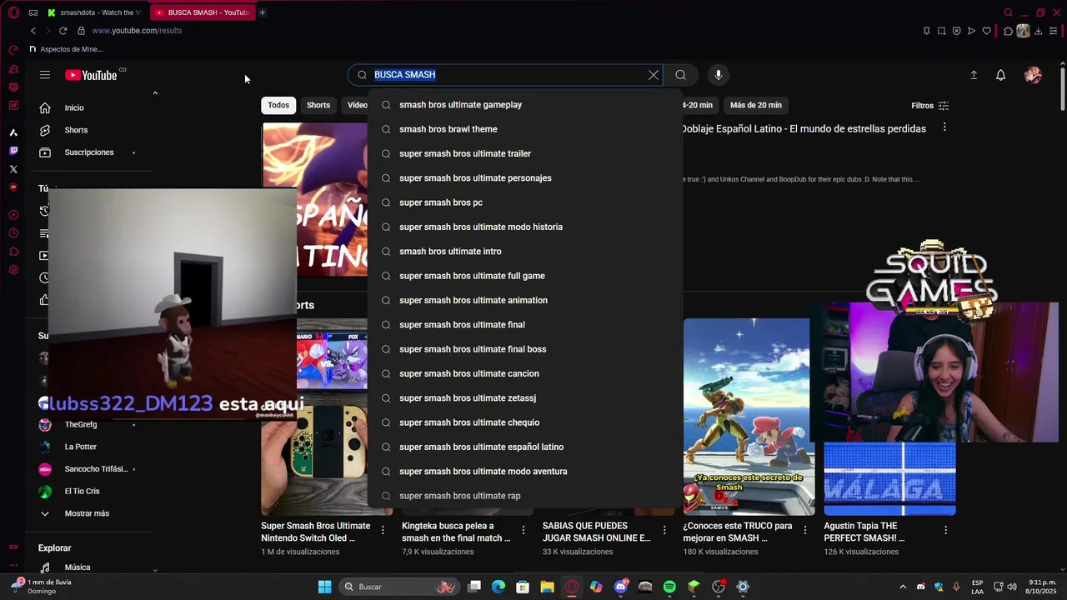Select the BUSCA SMASH YouTube tab
This screenshot has width=1067, height=600.
(202, 12)
